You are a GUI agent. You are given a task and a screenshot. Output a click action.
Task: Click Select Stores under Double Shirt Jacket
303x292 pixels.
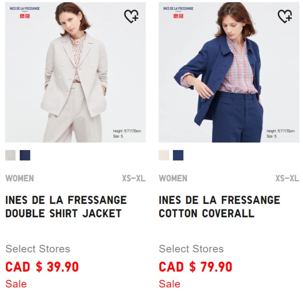pos(38,249)
